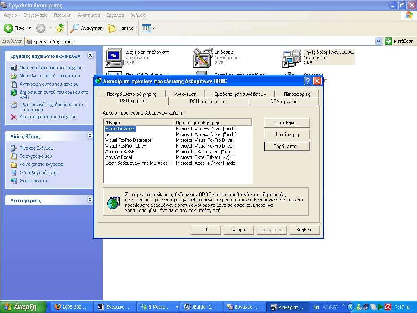Click Αντιγραφή αυτού του αρχείου link
The width and height of the screenshot is (417, 313).
(x=49, y=84)
